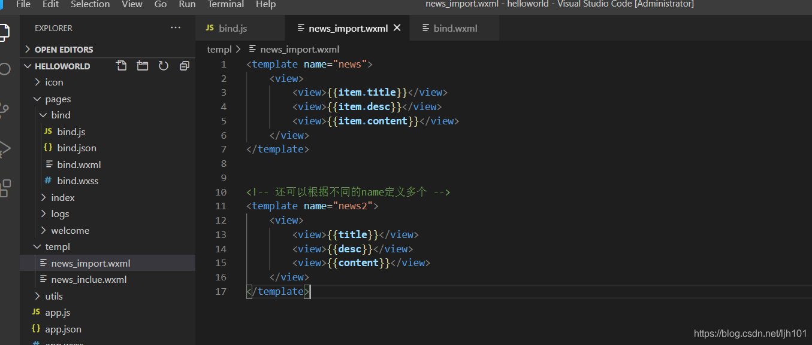Collapse the HELLOWORLD workspace section
The image size is (812, 345).
(28, 66)
